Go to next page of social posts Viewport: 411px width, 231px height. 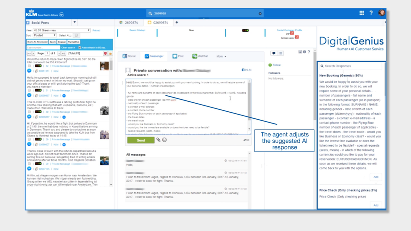[x=59, y=53]
